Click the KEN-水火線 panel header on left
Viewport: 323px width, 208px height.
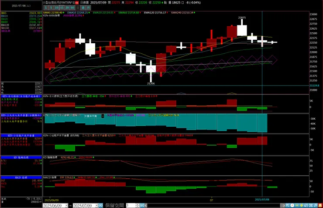(21, 96)
